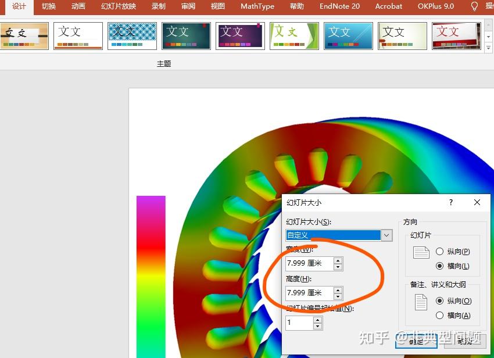This screenshot has height=358, width=494.
Task: Click the slide numbering start value field
Action: pos(299,323)
